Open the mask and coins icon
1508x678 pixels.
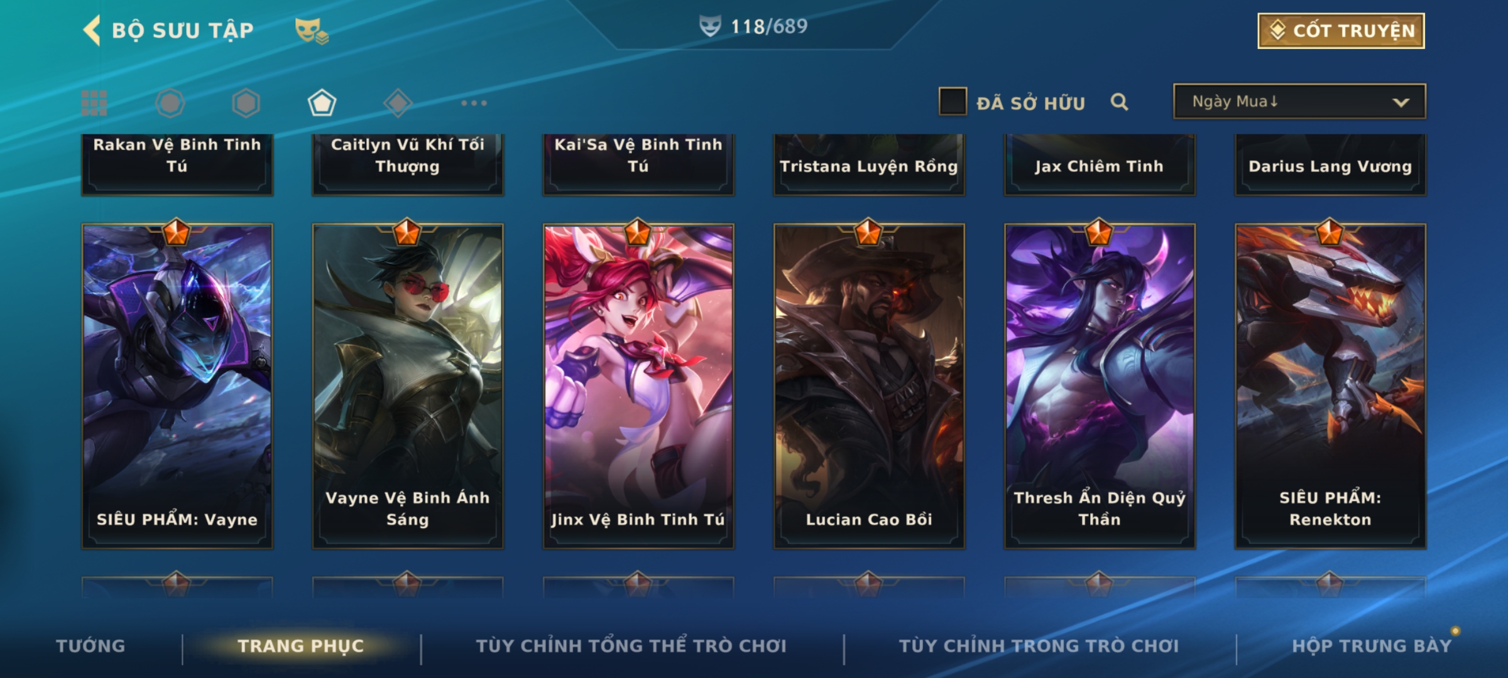tap(312, 30)
